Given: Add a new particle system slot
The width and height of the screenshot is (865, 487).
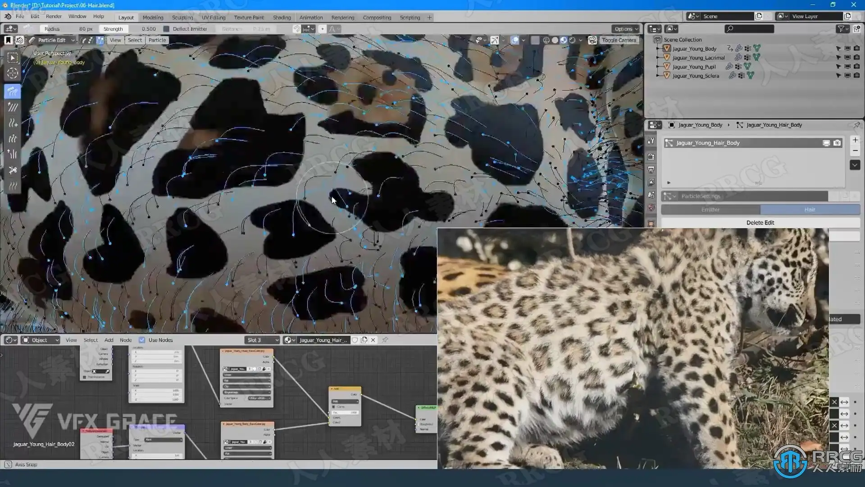Looking at the screenshot, I should coord(855,140).
